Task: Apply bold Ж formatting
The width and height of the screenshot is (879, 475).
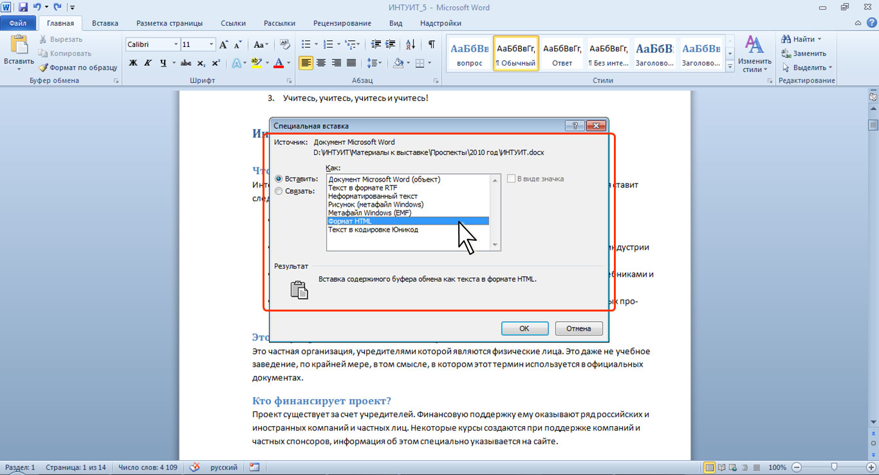Action: tap(133, 62)
